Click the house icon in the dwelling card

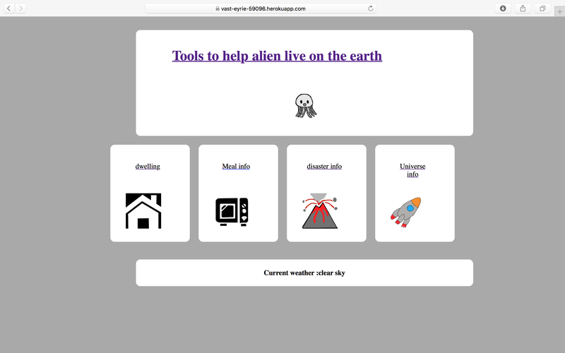click(143, 211)
